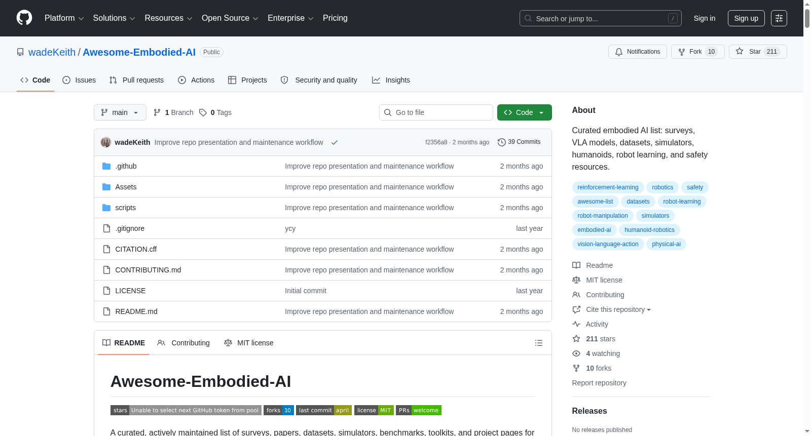Click the 'ycy' commit message

click(290, 228)
